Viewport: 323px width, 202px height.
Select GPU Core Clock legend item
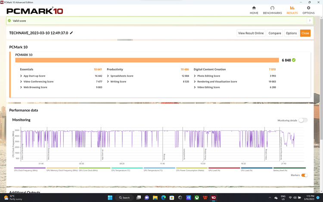95,169
